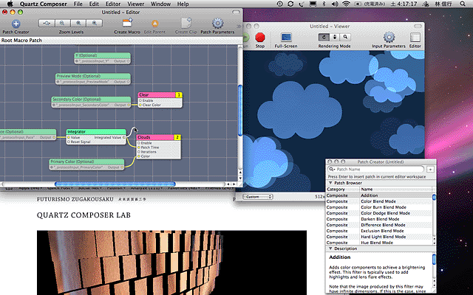Open the Window menu

pyautogui.click(x=160, y=4)
